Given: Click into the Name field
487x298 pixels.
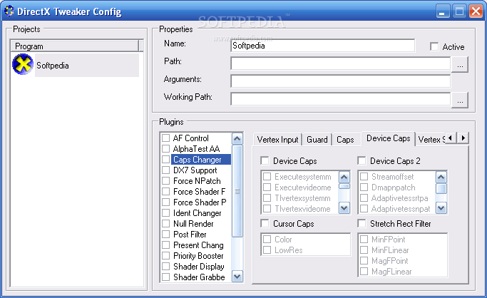Looking at the screenshot, I should pos(323,46).
